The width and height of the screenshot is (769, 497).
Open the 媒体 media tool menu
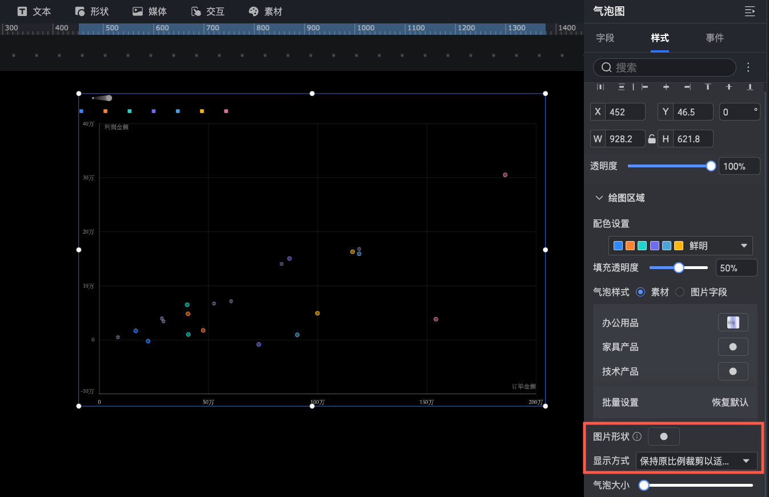pos(150,11)
